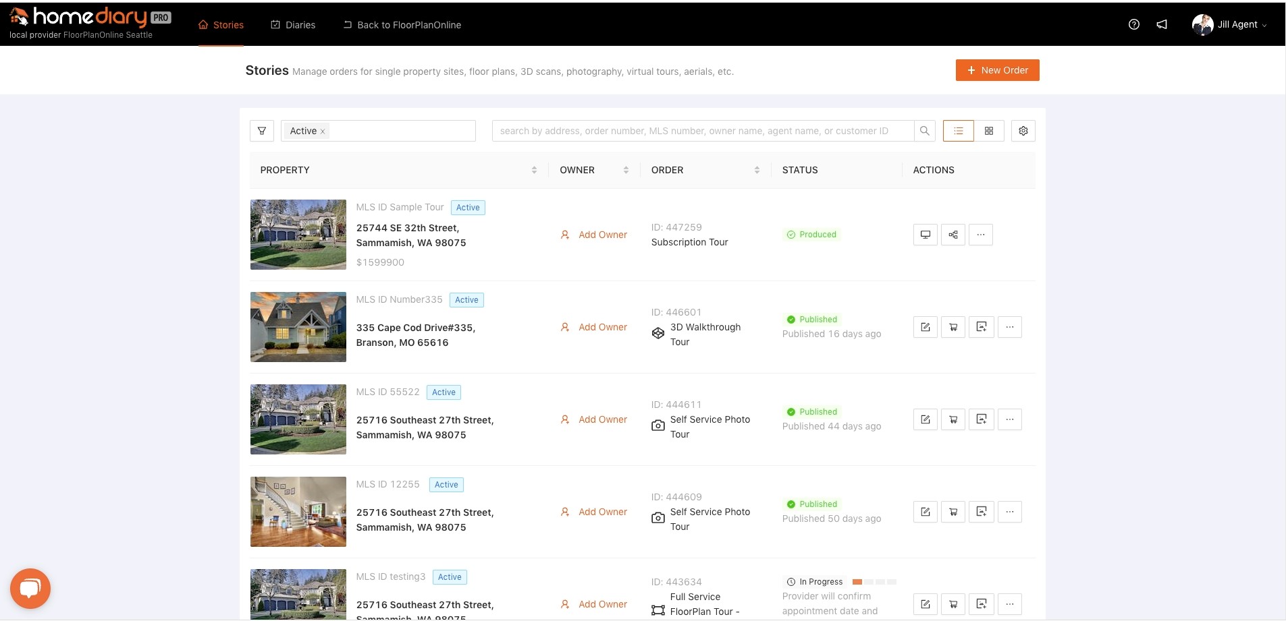Switch to list view
Viewport: 1286px width, 621px height.
(958, 131)
